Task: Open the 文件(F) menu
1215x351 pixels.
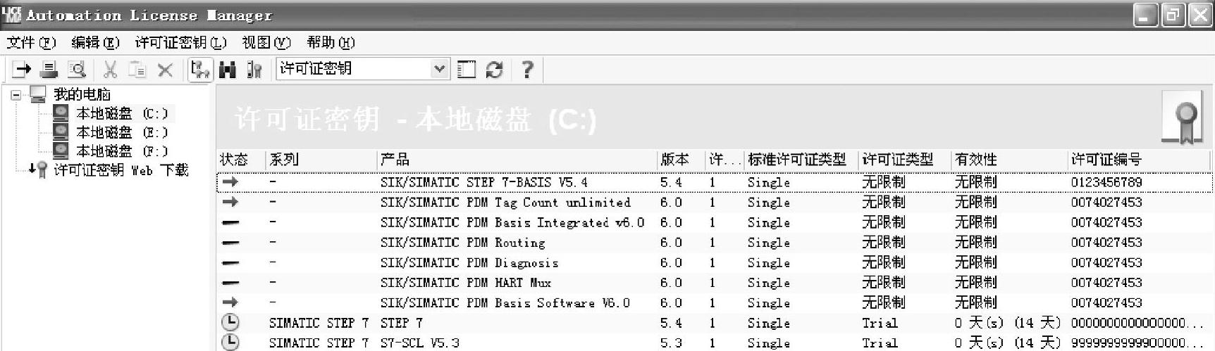Action: [31, 43]
